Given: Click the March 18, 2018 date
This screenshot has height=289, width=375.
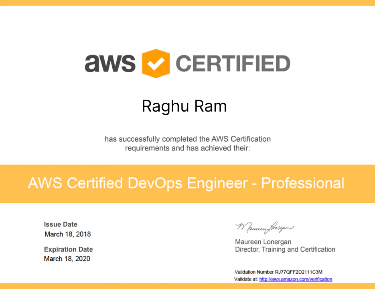Looking at the screenshot, I should [x=68, y=234].
